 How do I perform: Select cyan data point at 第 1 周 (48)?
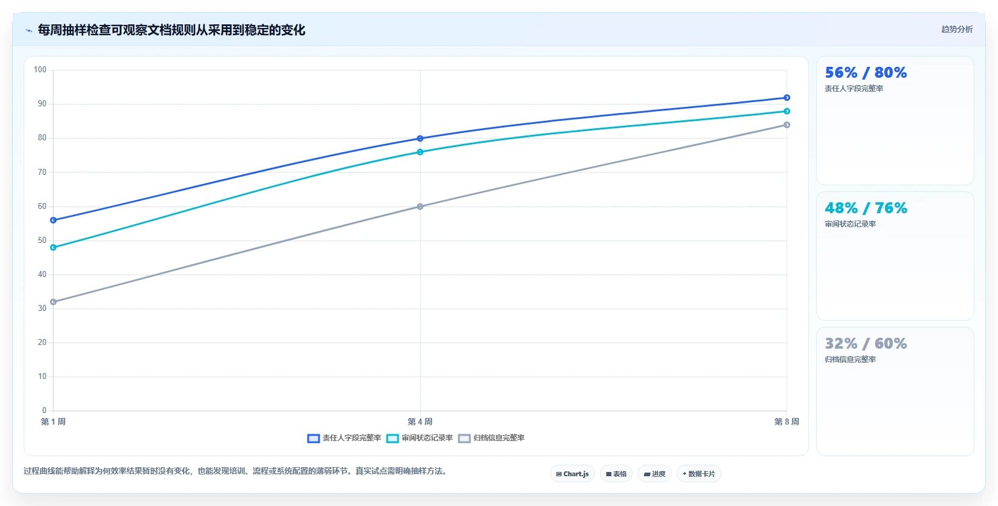pyautogui.click(x=53, y=248)
